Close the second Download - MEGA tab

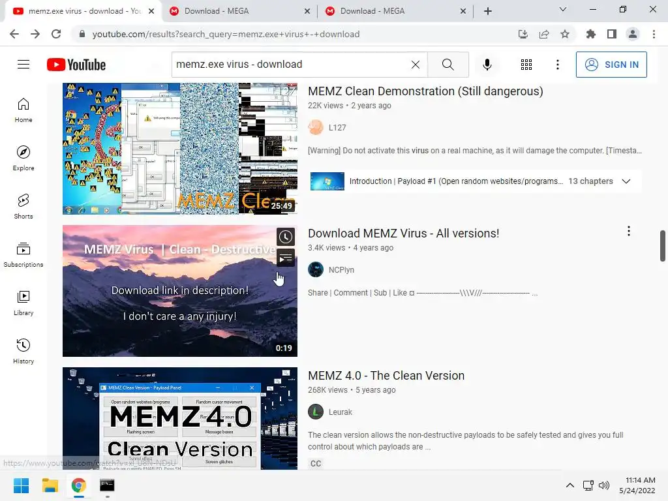[x=463, y=11]
